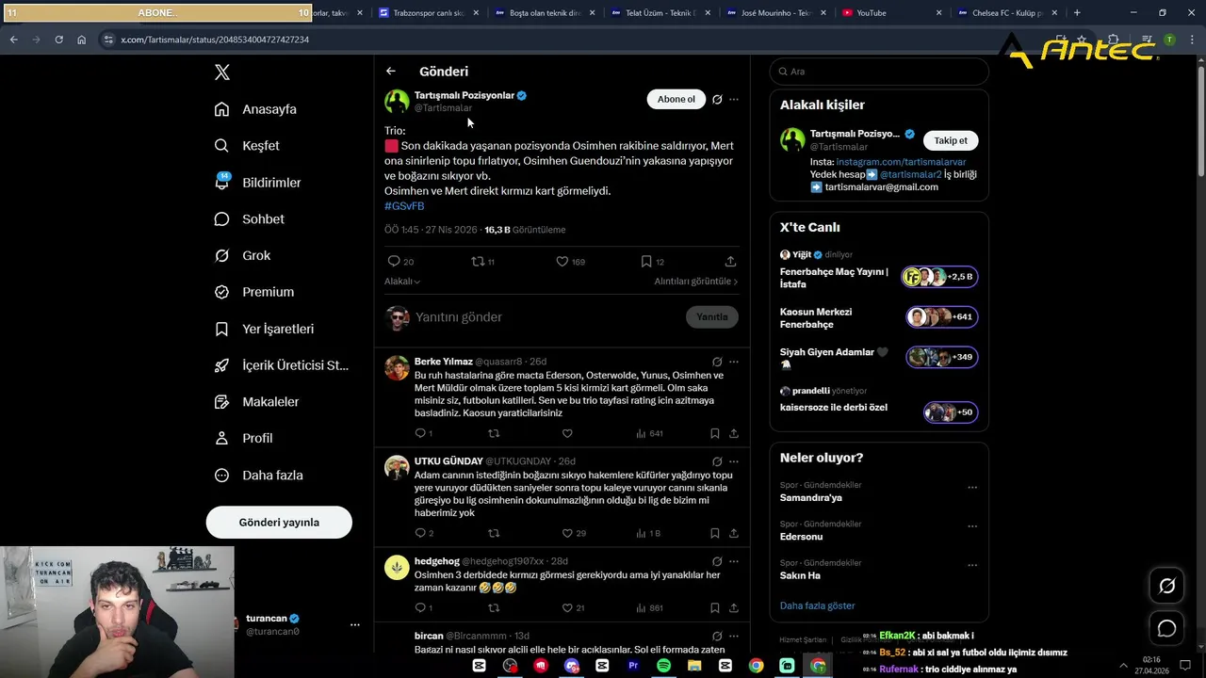Open the X logo home icon
This screenshot has height=678, width=1206.
click(x=222, y=73)
